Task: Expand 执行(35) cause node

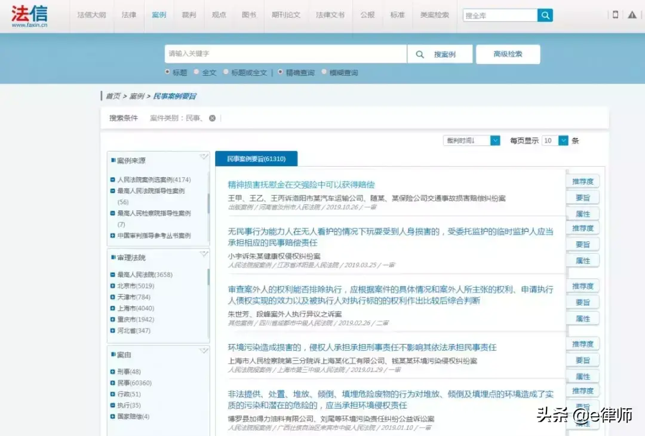Action: coord(113,405)
